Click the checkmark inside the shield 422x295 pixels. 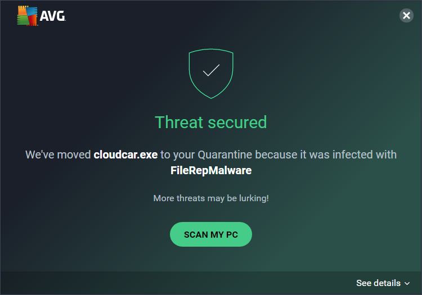point(211,70)
